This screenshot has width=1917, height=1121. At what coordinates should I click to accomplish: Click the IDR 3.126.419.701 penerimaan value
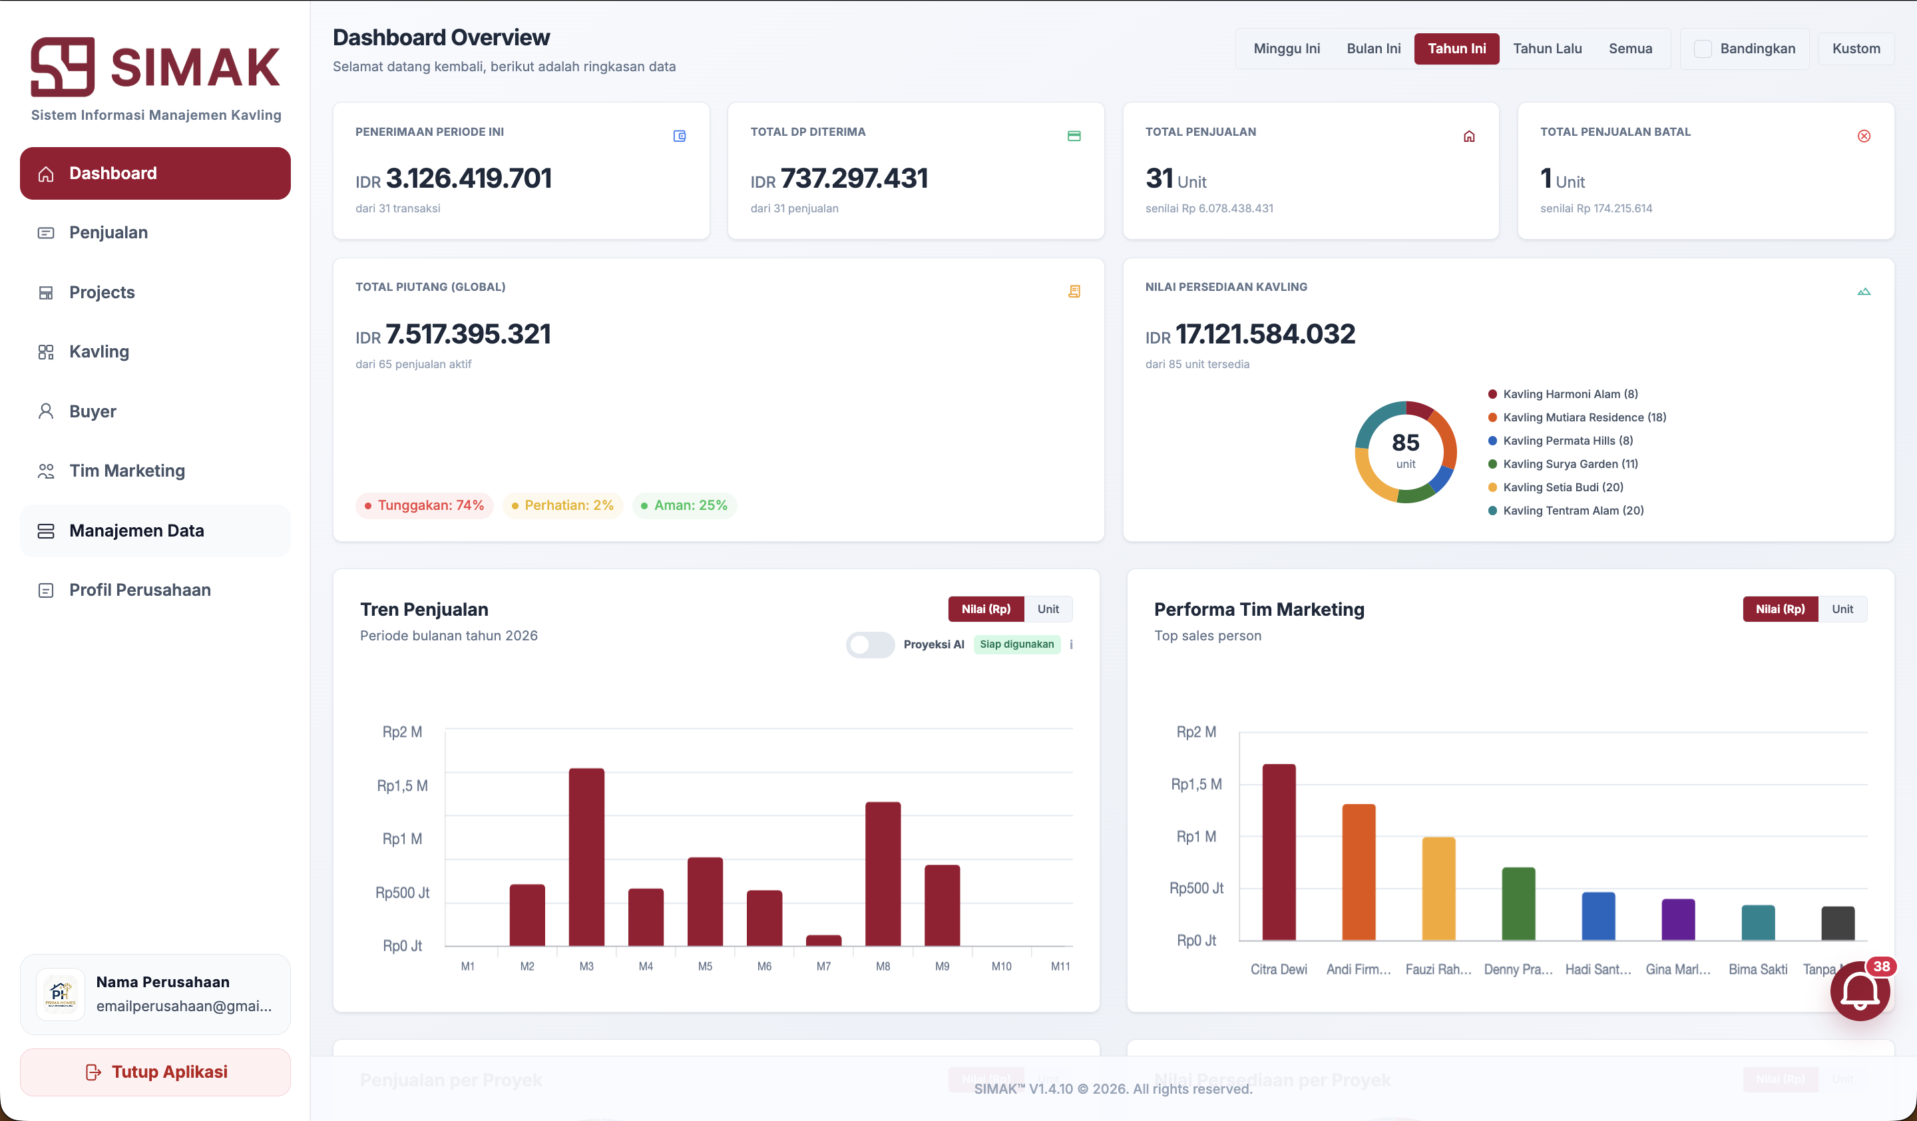453,178
